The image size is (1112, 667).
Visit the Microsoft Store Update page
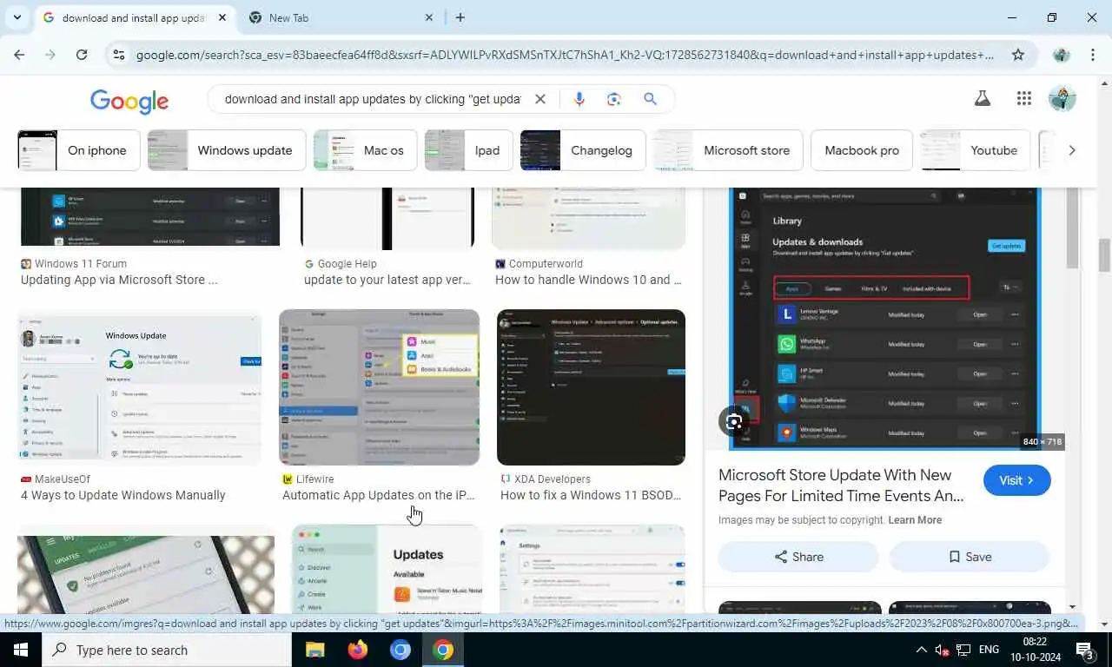[1016, 480]
